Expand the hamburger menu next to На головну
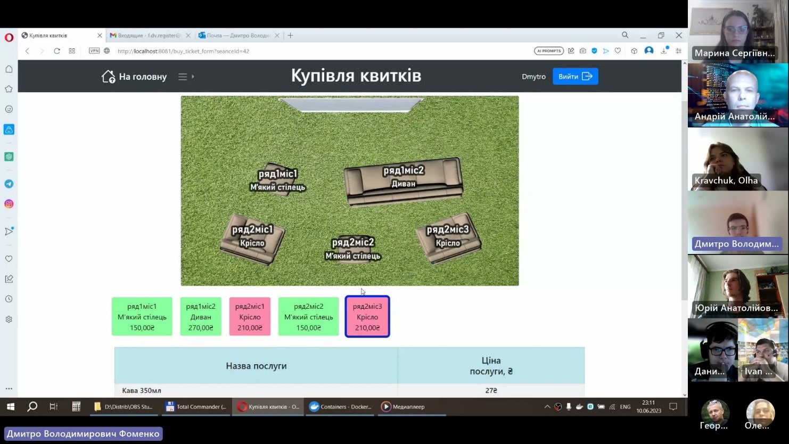This screenshot has width=789, height=444. tap(183, 77)
